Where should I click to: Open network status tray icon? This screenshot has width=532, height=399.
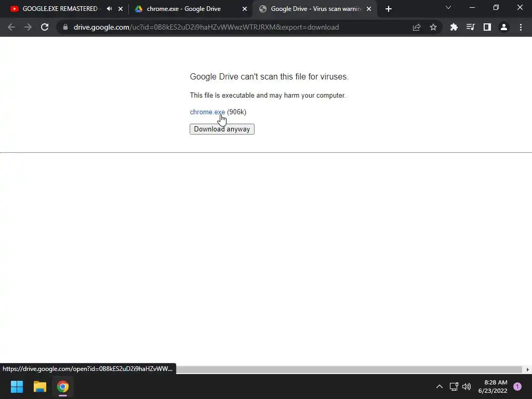454,387
